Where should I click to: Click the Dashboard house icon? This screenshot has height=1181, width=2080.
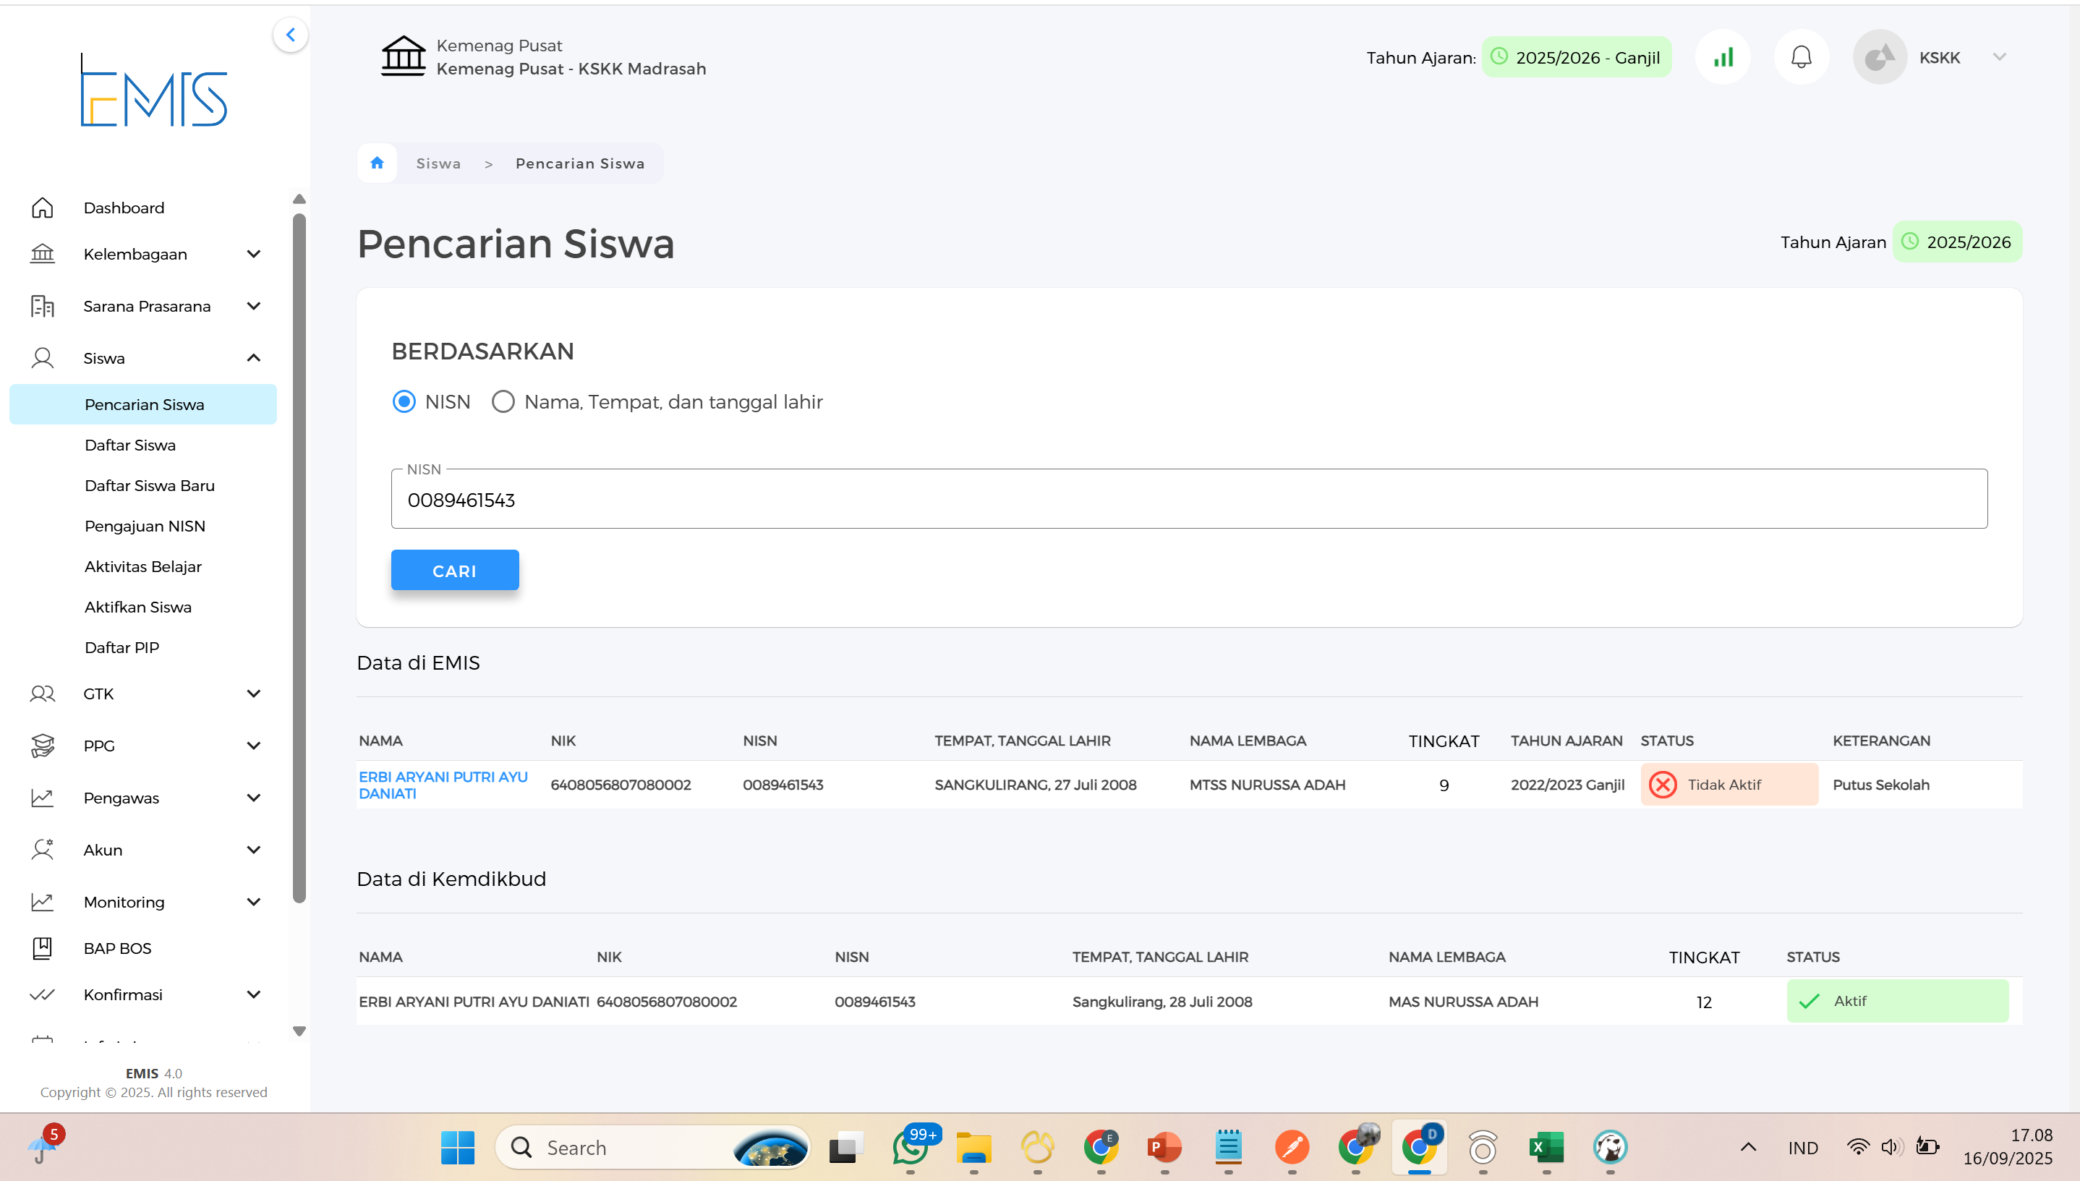point(42,208)
